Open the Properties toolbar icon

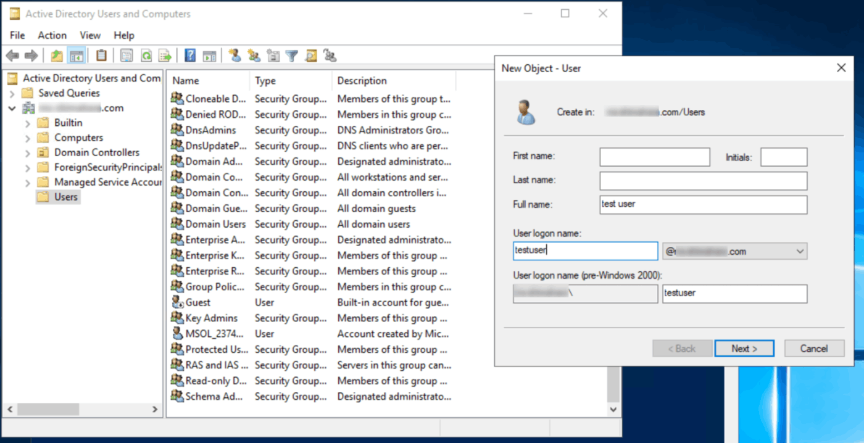pyautogui.click(x=127, y=56)
